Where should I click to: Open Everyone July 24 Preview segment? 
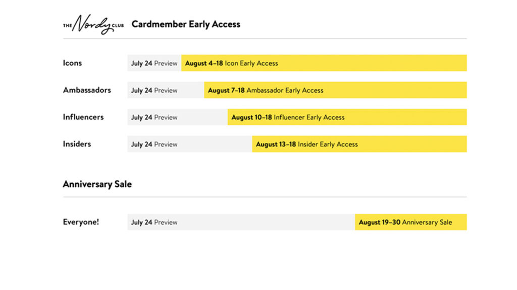pyautogui.click(x=241, y=222)
